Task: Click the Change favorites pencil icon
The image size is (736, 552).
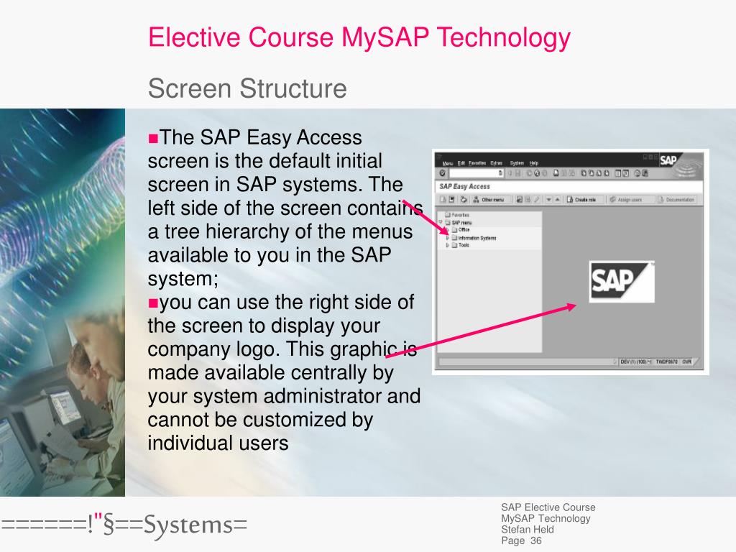Action: (x=536, y=200)
